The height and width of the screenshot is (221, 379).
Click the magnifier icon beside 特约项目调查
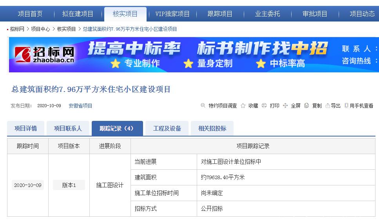[203, 106]
